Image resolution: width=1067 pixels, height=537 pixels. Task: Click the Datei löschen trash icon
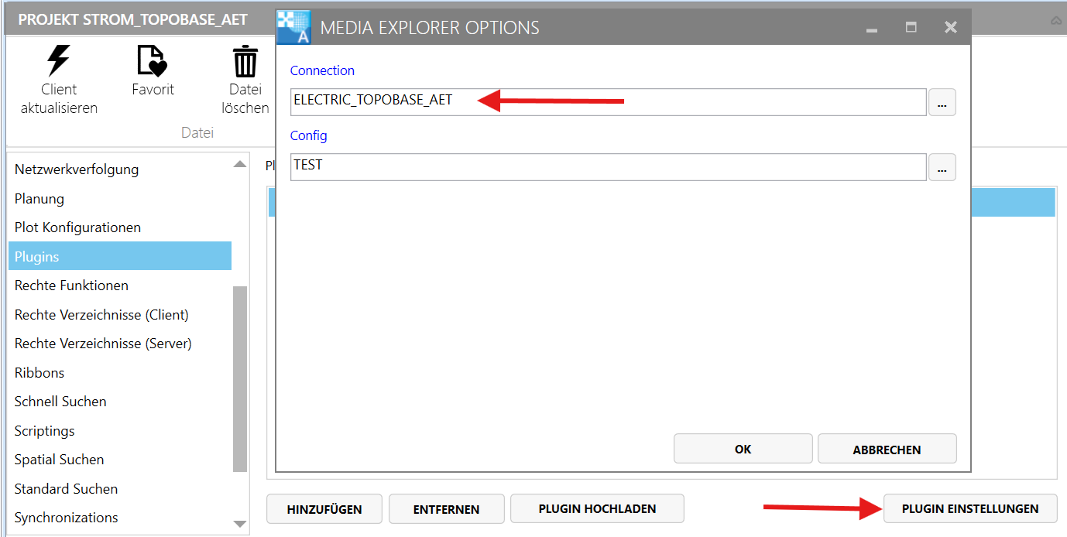pos(245,61)
